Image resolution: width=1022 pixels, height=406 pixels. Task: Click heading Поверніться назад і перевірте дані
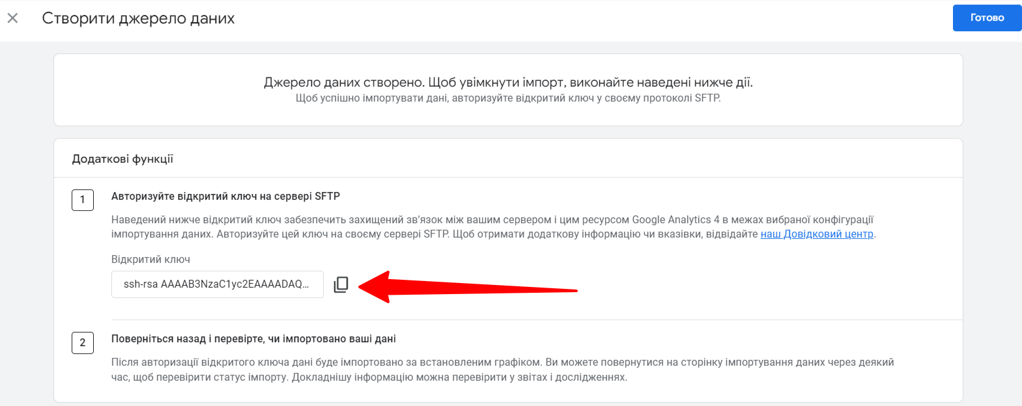click(253, 339)
